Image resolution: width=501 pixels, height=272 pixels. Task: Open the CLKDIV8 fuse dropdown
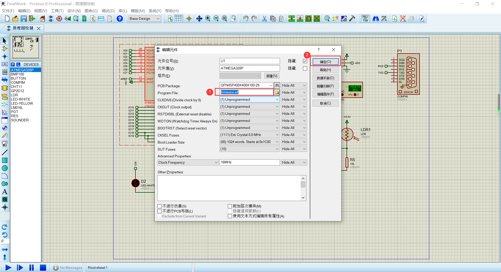tap(250, 99)
